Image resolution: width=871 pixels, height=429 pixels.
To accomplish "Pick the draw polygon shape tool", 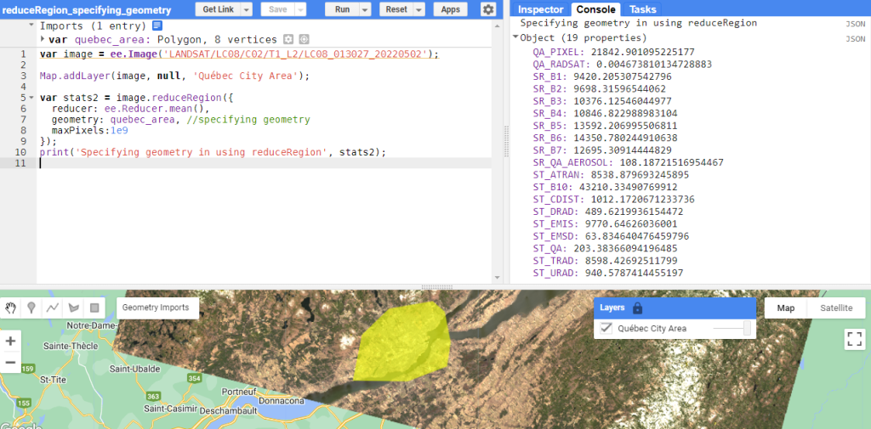I will click(73, 308).
